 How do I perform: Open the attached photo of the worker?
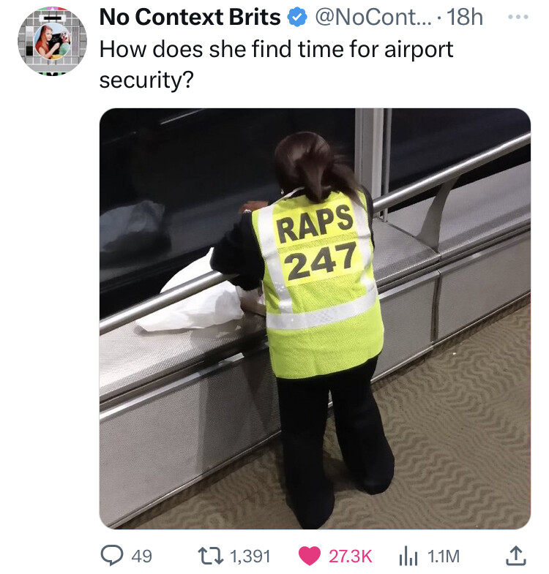[x=315, y=319]
